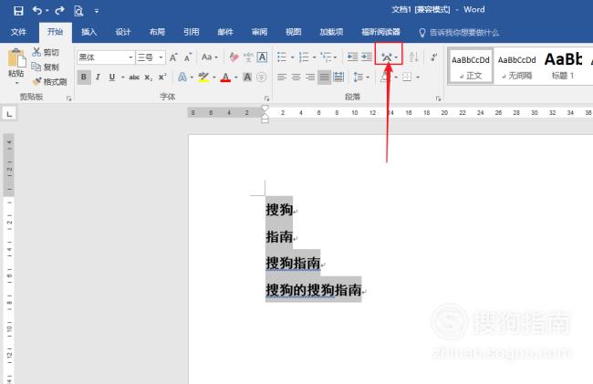
Task: Center the text
Action: point(296,78)
